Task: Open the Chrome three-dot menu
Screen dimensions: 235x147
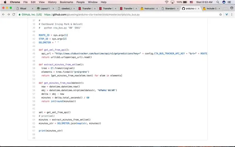Action: [x=232, y=14]
